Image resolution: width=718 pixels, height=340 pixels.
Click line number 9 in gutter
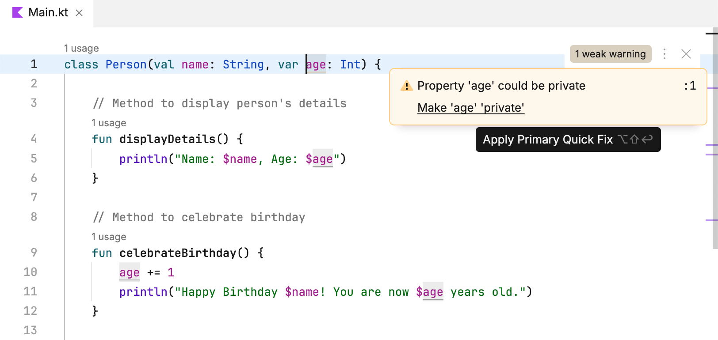(34, 253)
